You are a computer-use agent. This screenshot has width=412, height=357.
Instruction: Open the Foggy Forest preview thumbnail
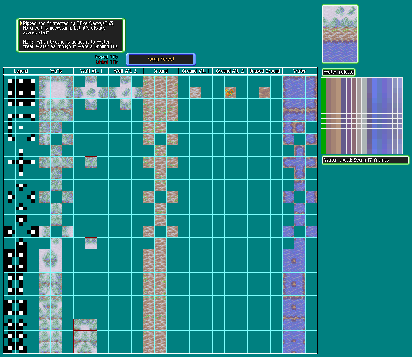pyautogui.click(x=340, y=34)
